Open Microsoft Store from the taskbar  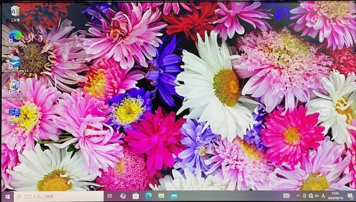tap(136, 196)
